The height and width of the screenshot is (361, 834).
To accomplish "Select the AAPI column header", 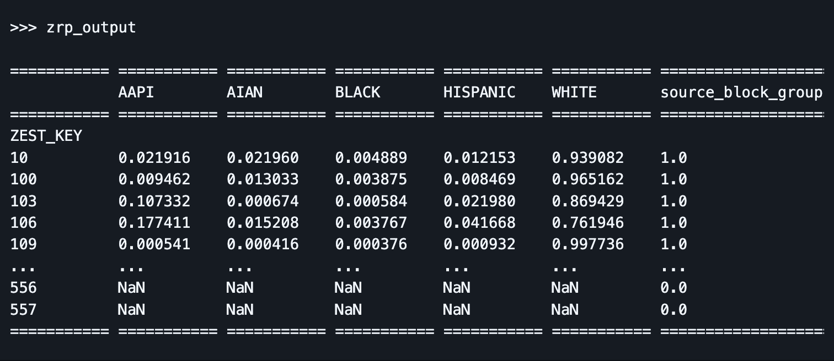I will click(x=136, y=92).
